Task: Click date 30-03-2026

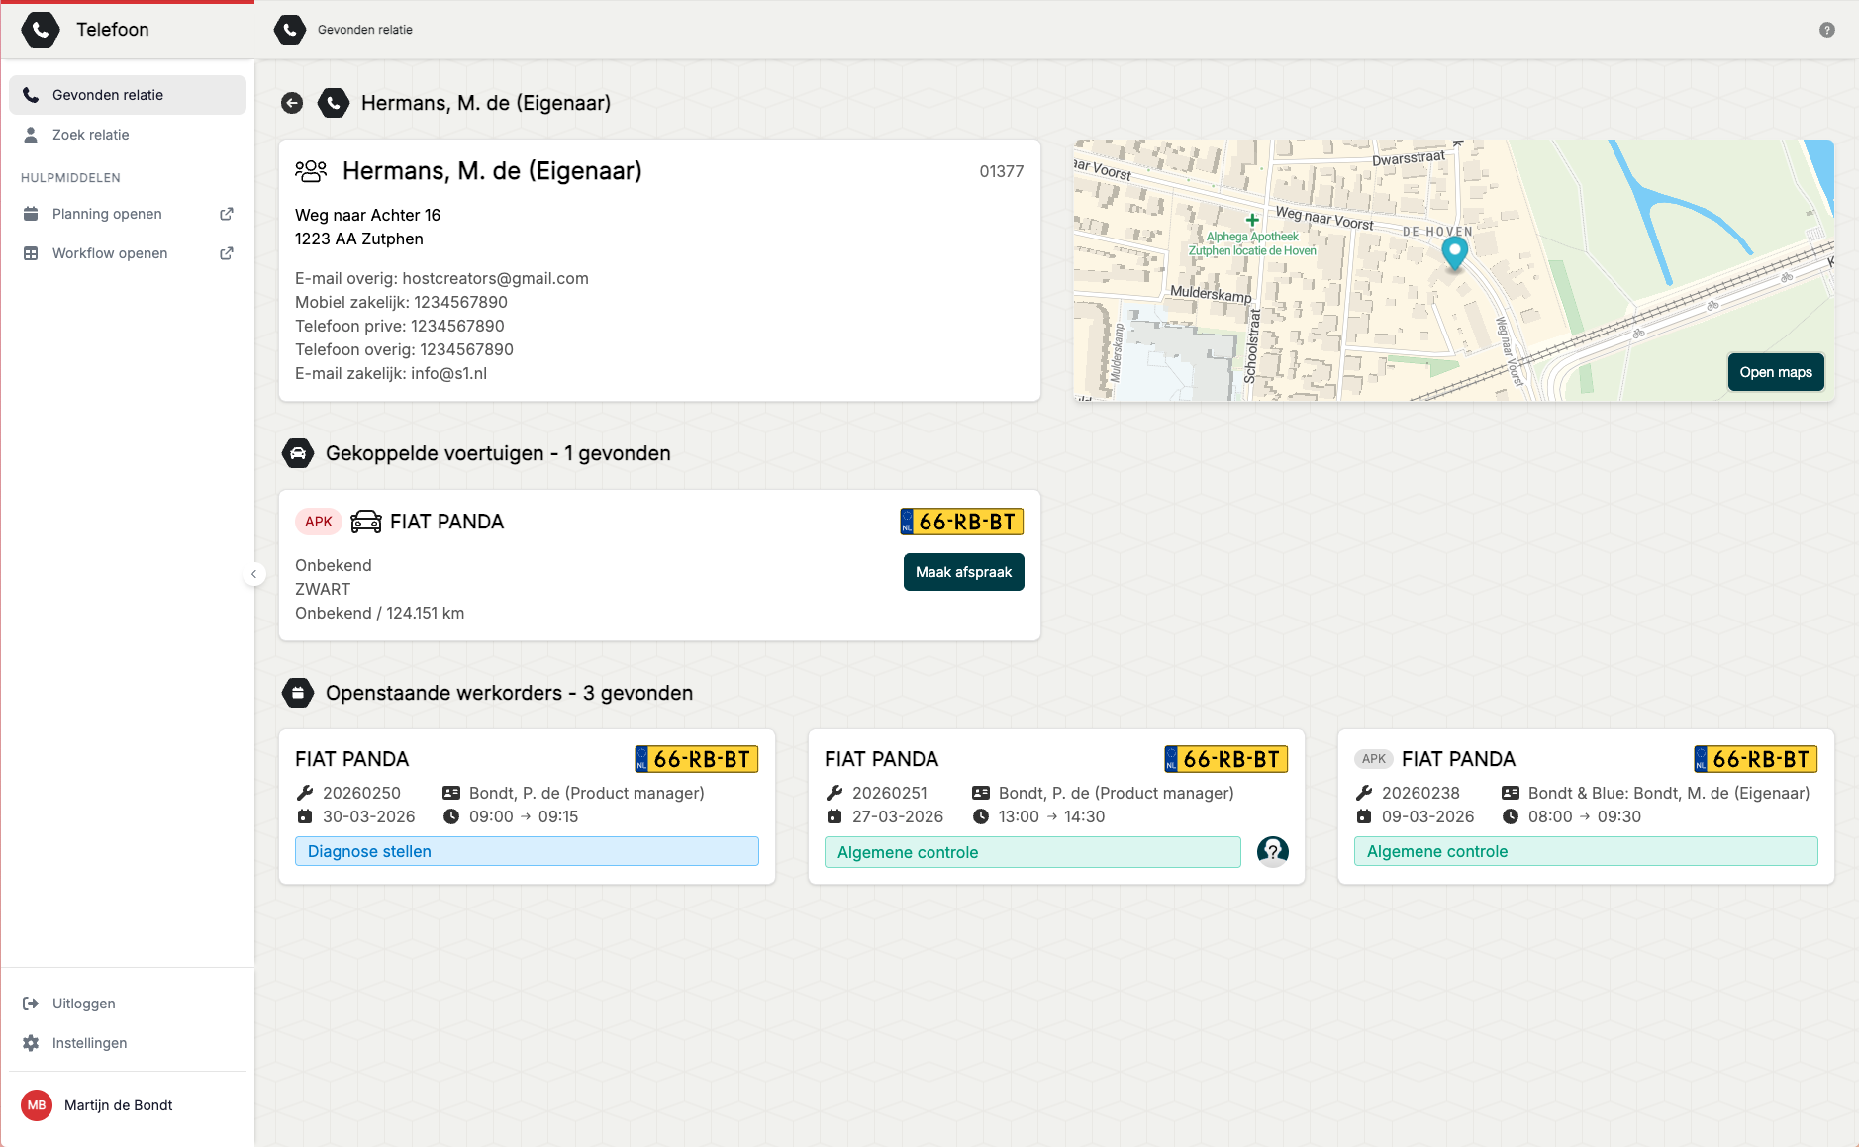Action: point(368,816)
